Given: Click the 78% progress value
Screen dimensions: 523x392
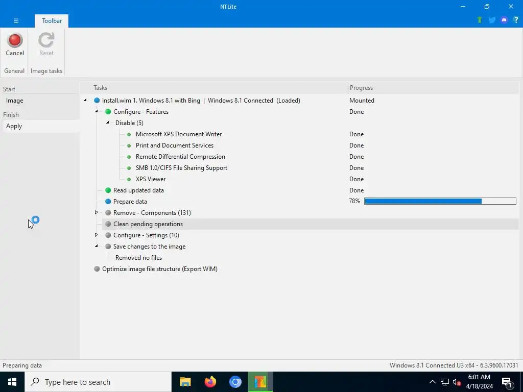Looking at the screenshot, I should [x=354, y=201].
